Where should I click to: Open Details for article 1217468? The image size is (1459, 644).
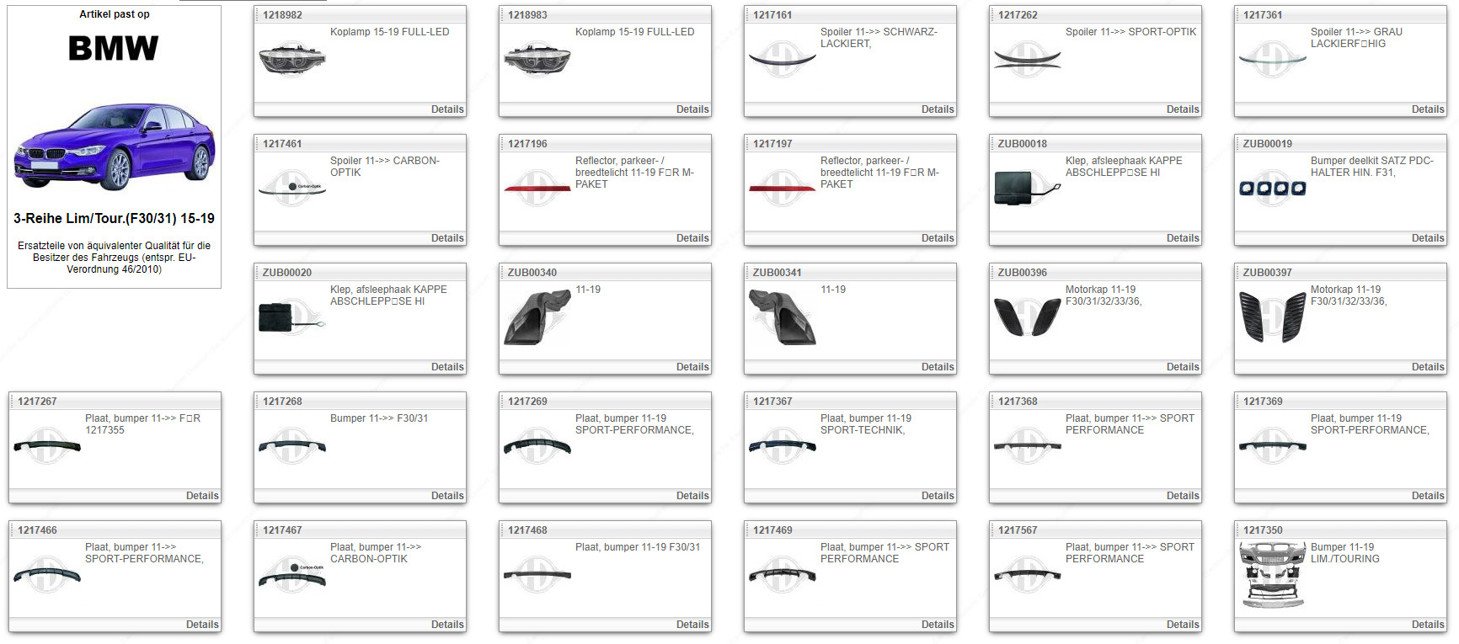coord(692,625)
